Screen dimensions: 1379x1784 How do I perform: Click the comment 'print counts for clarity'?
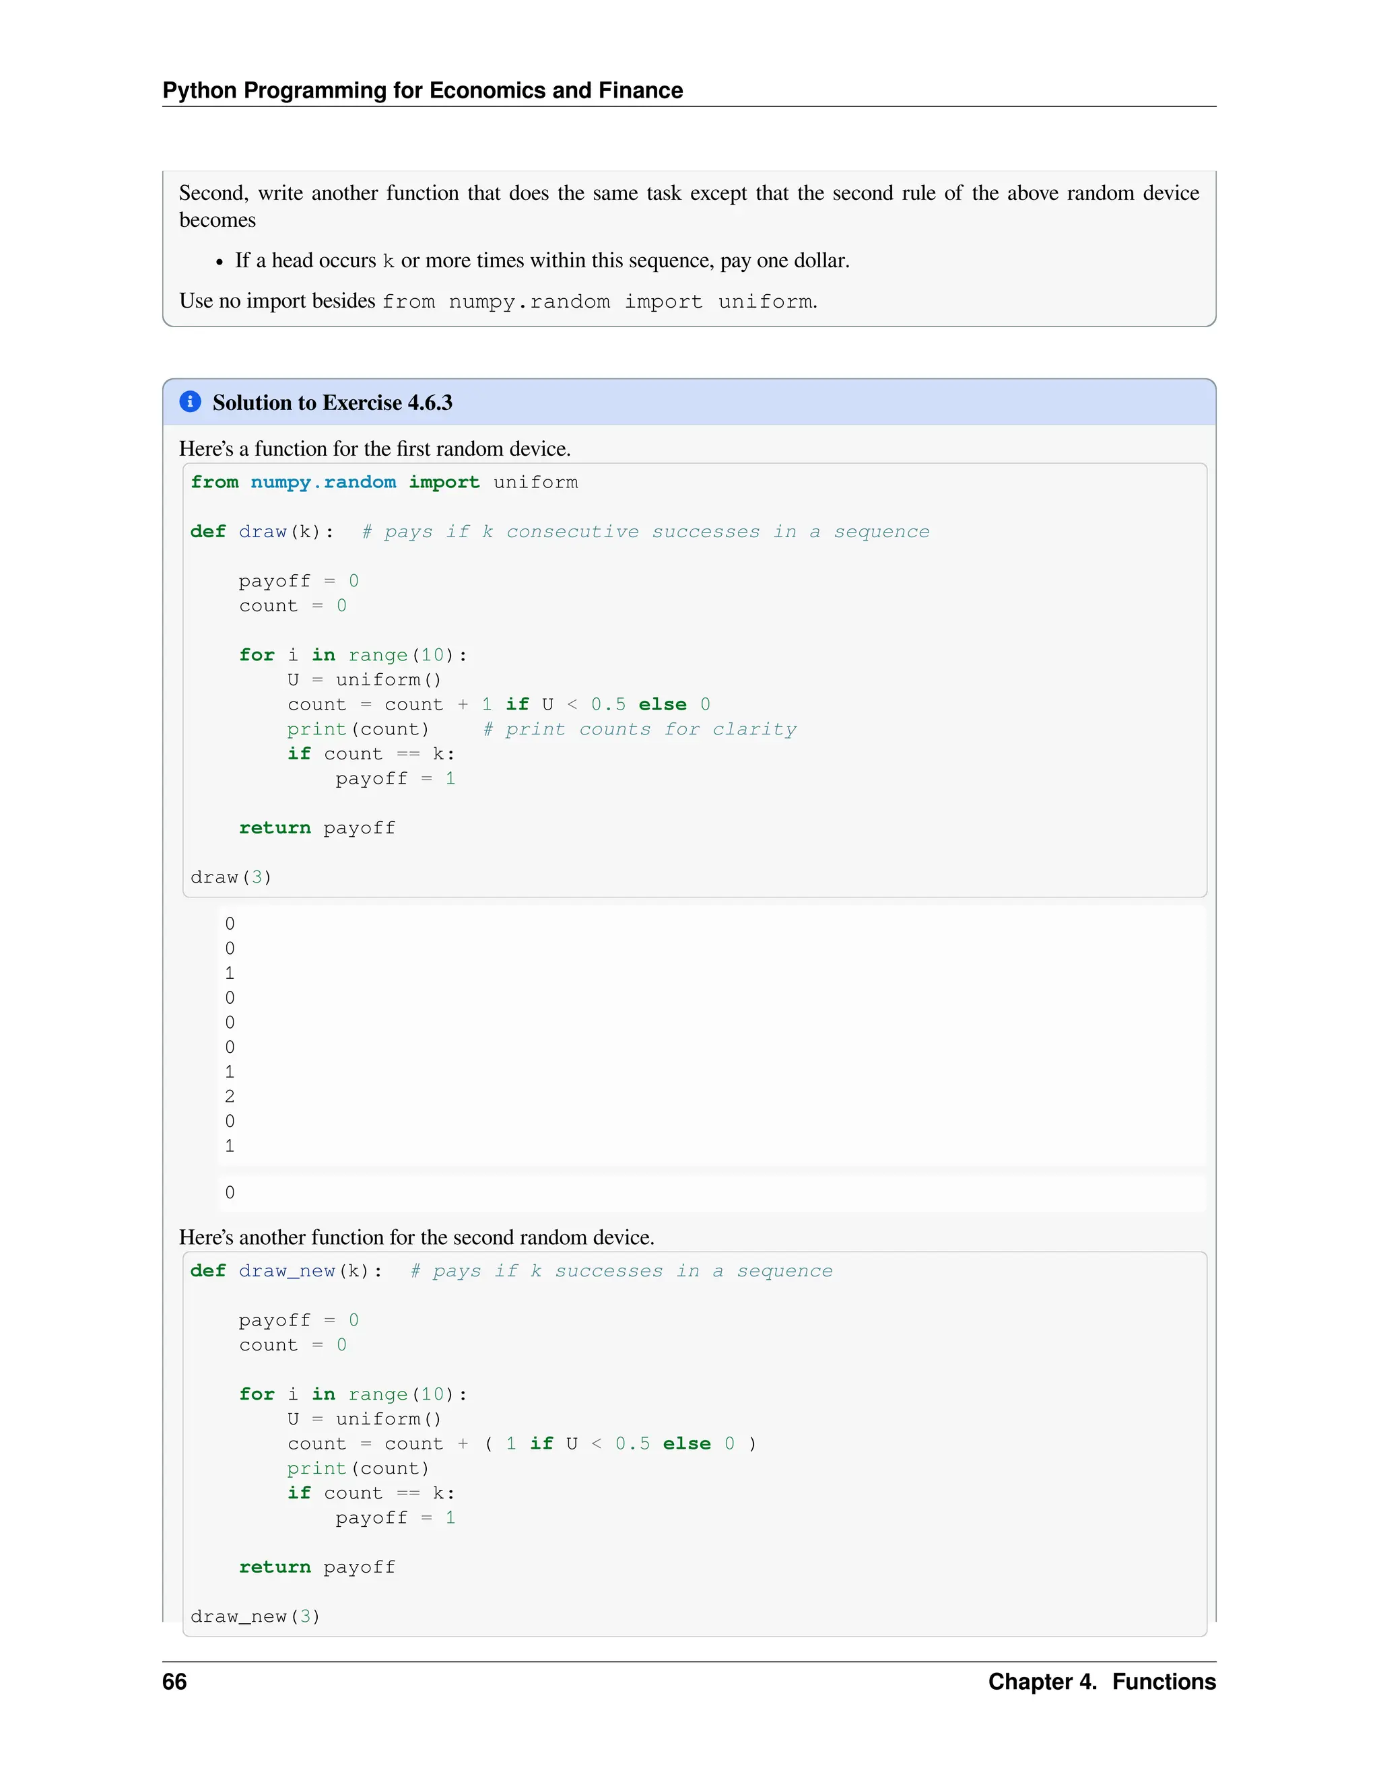point(640,730)
